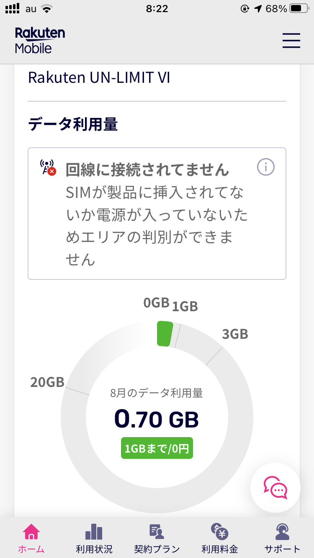Tap the Rakuten Mobile logo

(40, 41)
